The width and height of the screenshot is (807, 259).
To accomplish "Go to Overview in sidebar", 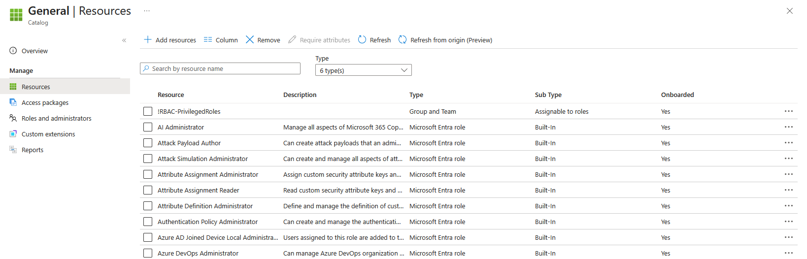I will coord(34,51).
